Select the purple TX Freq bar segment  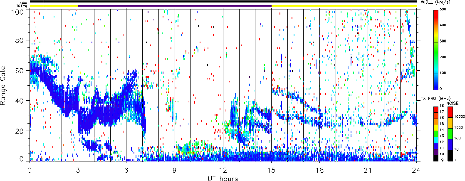click(x=175, y=6)
